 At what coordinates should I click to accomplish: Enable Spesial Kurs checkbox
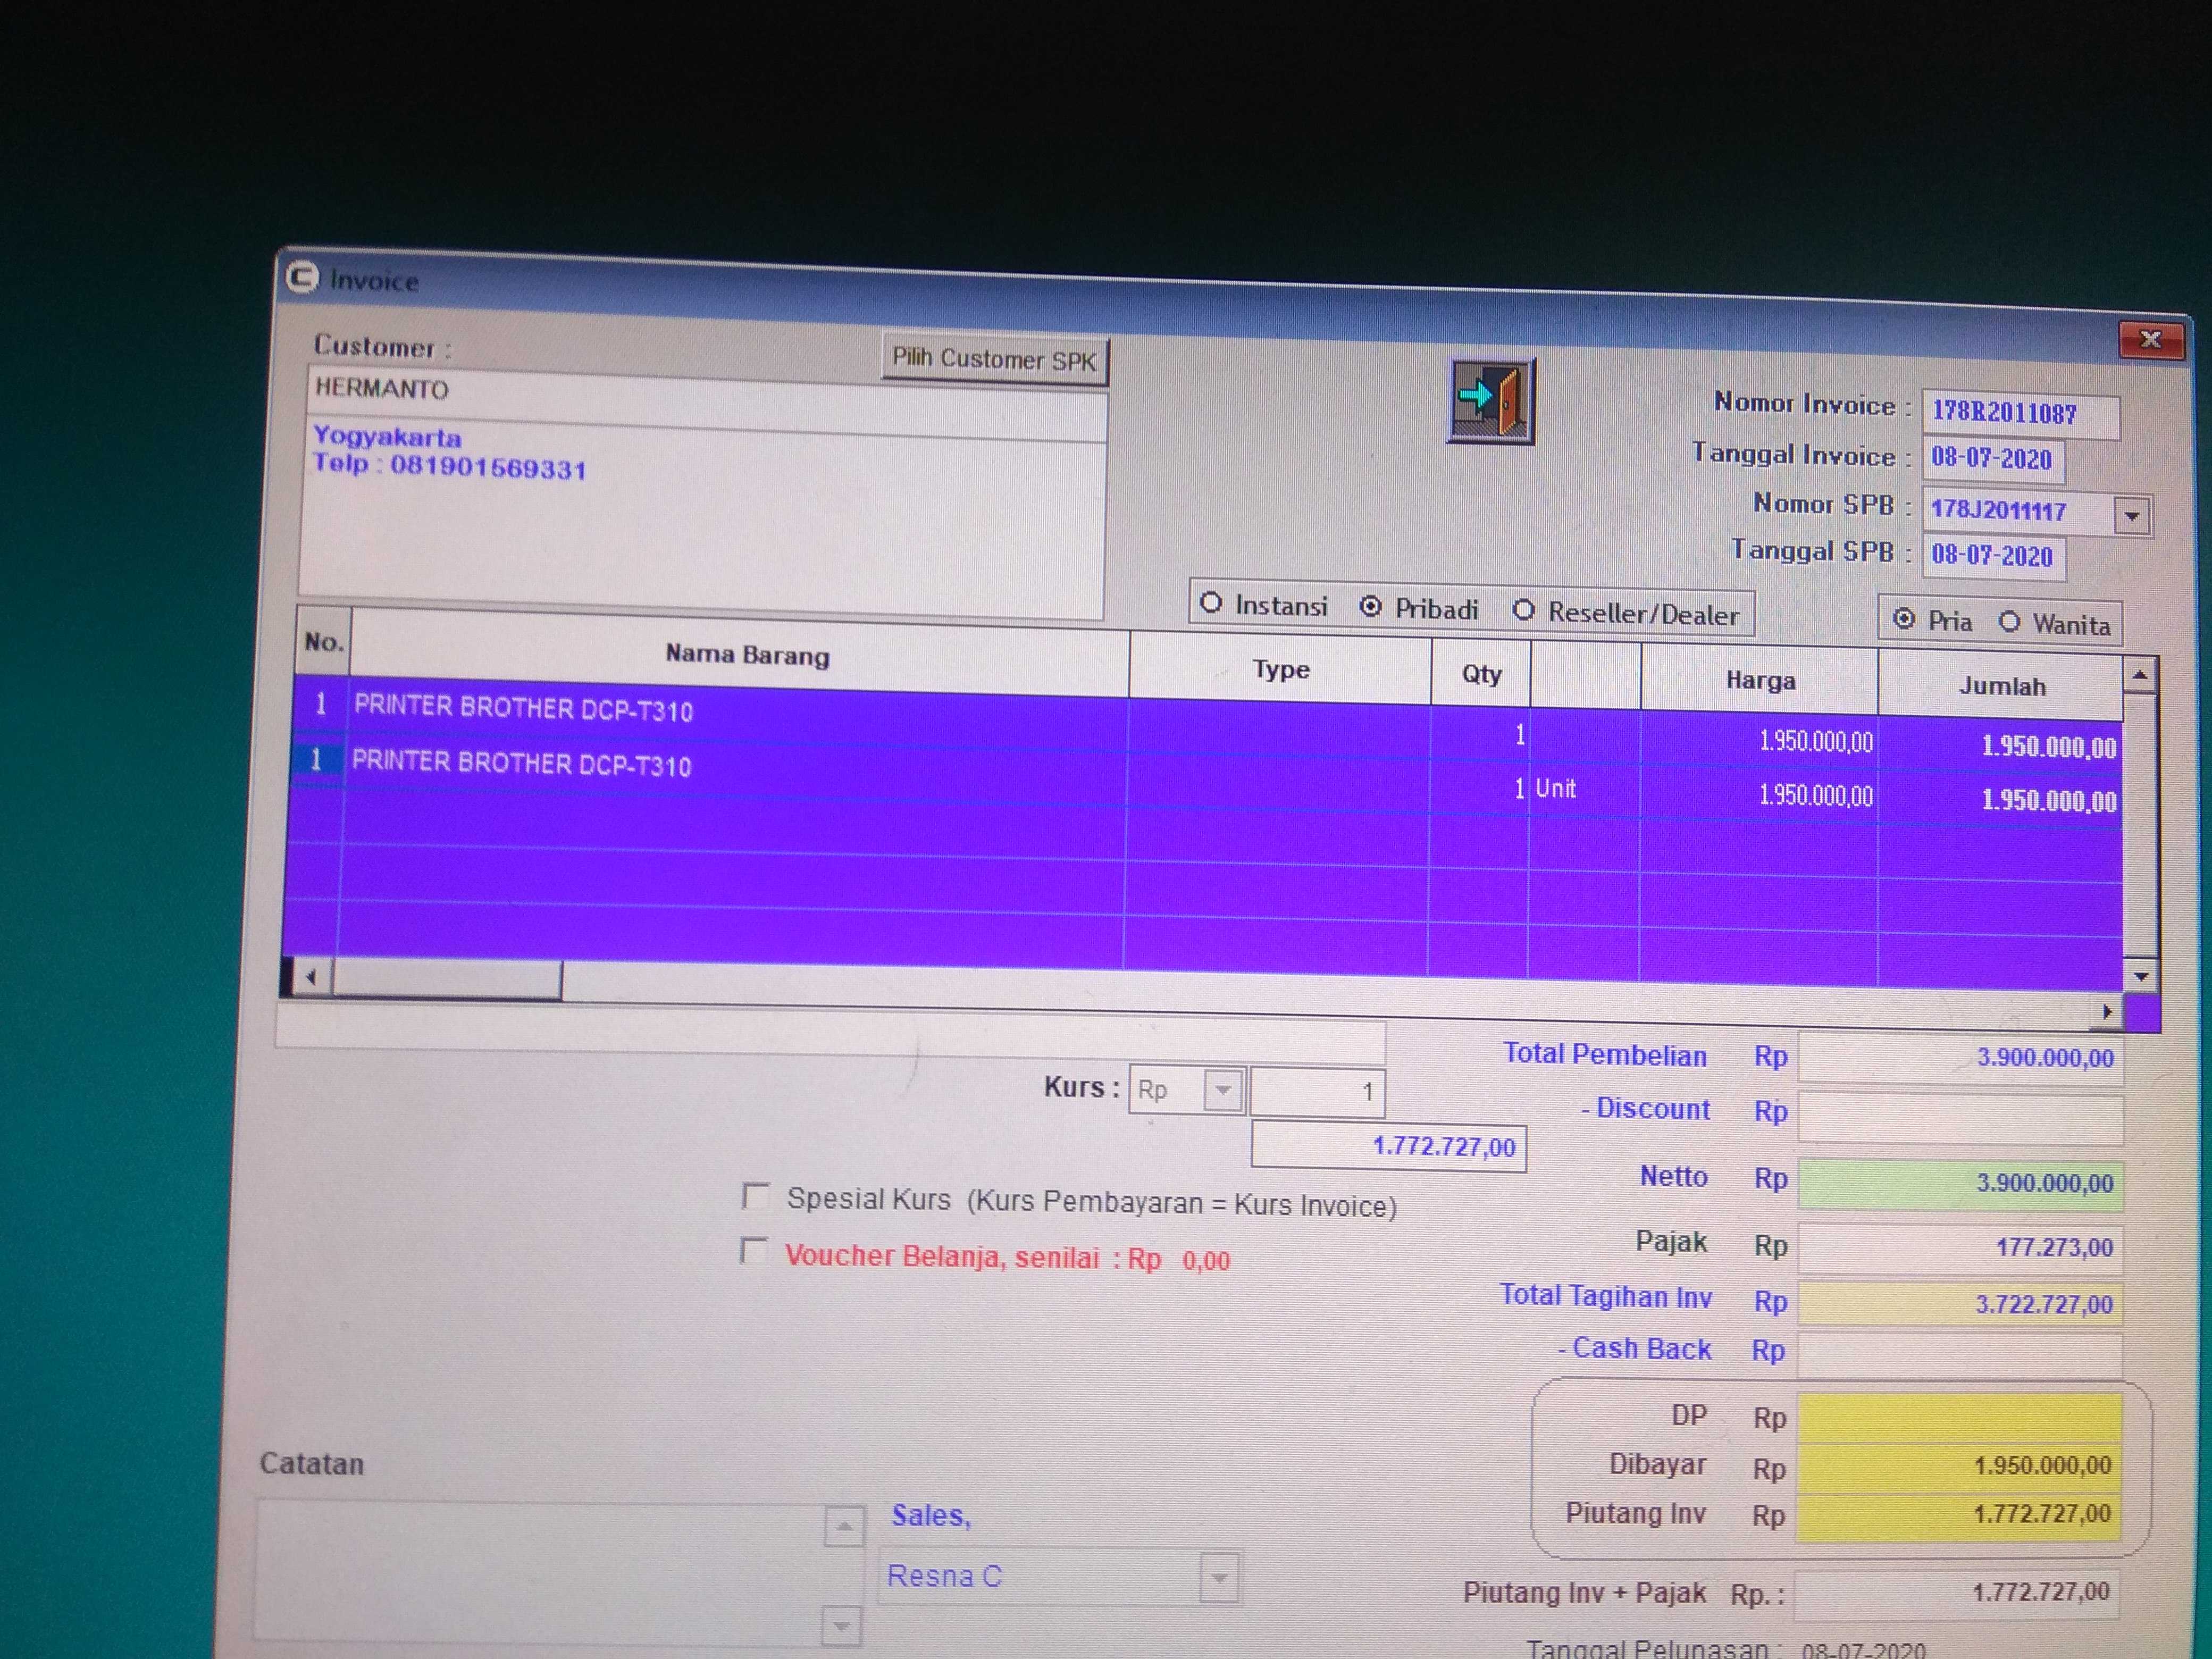tap(755, 1196)
